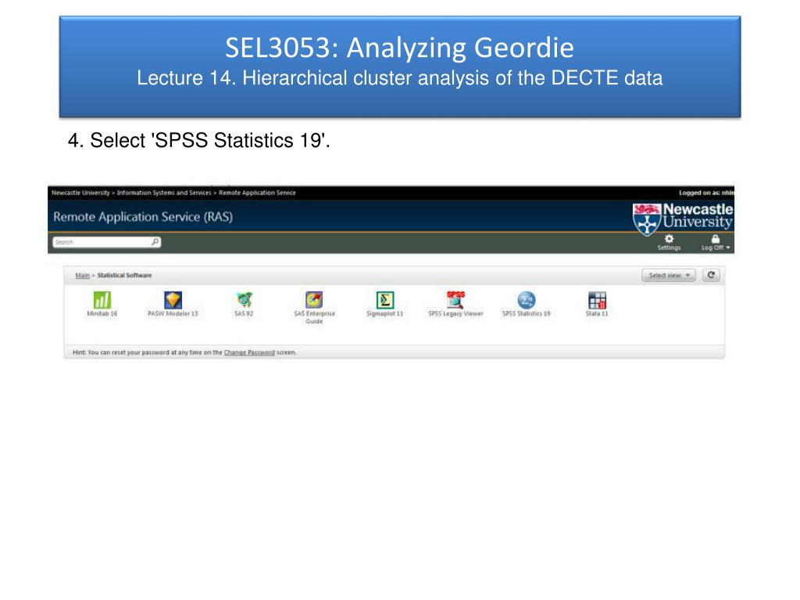The width and height of the screenshot is (800, 600).
Task: Click the search magnifier icon
Action: click(x=155, y=242)
